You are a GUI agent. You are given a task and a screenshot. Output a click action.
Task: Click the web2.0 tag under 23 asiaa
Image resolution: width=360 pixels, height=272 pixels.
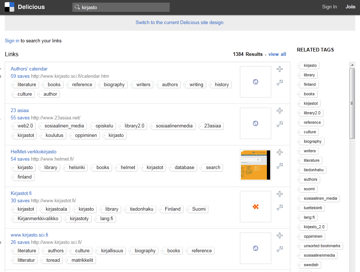[23, 126]
